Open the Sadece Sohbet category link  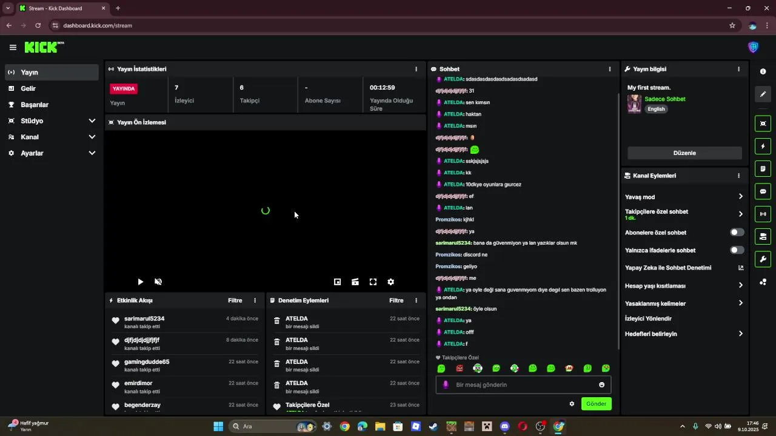pyautogui.click(x=664, y=99)
